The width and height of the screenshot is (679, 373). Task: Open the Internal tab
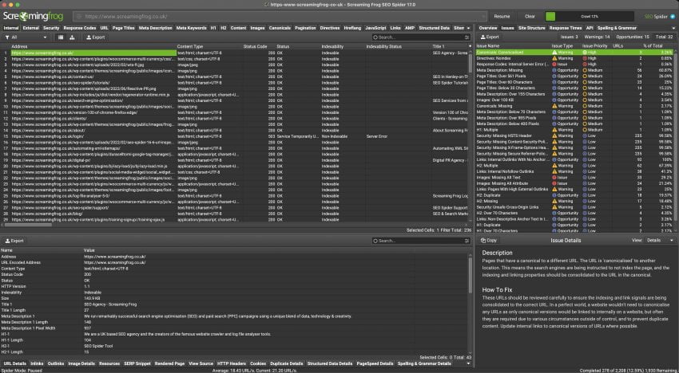[x=11, y=28]
